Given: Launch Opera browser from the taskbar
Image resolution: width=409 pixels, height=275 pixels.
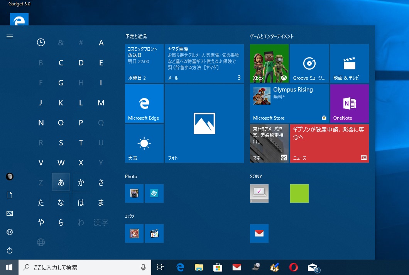Looking at the screenshot, I should [294, 267].
